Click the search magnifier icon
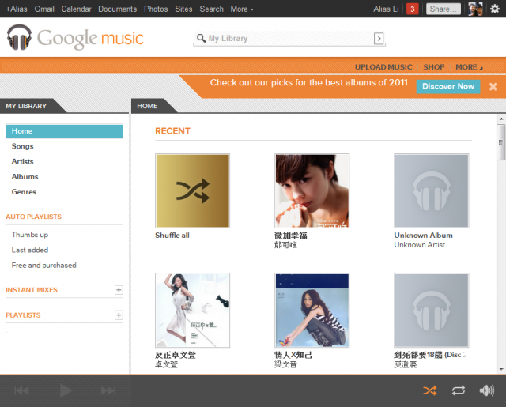506x407 pixels. point(201,38)
